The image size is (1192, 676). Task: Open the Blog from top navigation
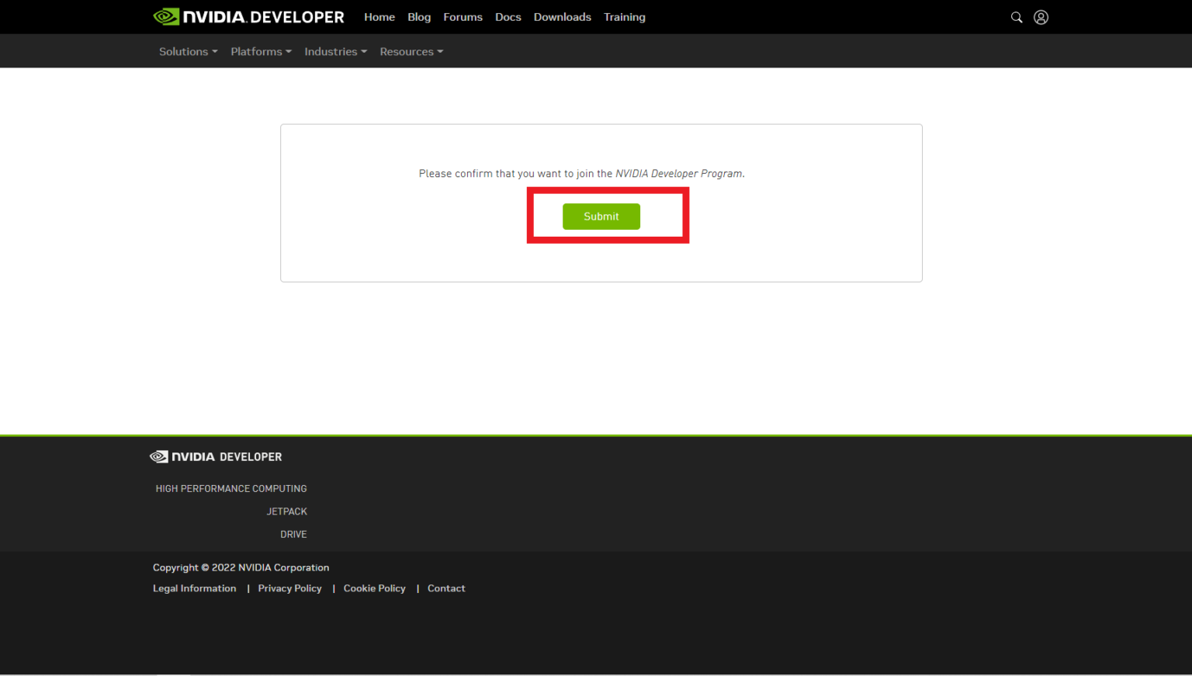pos(419,17)
